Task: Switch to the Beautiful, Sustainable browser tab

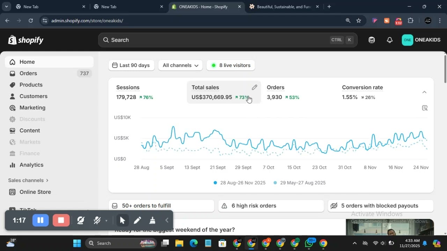Action: pos(284,7)
